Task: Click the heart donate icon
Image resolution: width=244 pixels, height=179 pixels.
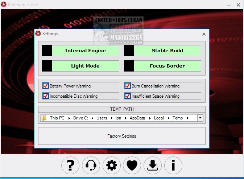Action: click(x=132, y=165)
